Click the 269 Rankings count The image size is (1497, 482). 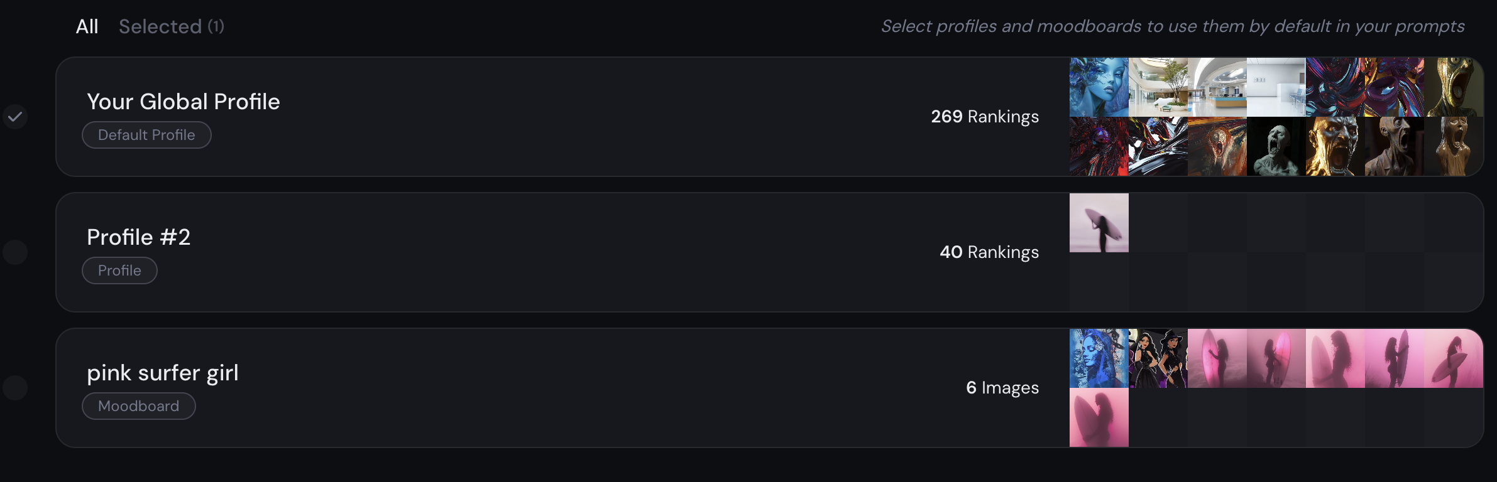coord(985,117)
